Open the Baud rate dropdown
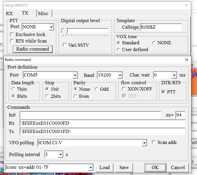The height and width of the screenshot is (175, 197). (x=120, y=75)
